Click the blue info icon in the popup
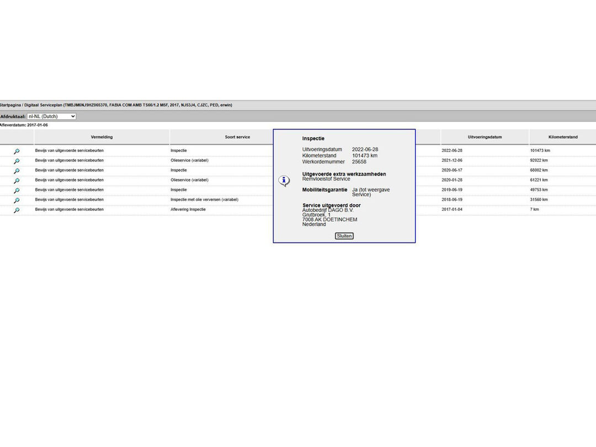Image resolution: width=596 pixels, height=447 pixels. [284, 180]
